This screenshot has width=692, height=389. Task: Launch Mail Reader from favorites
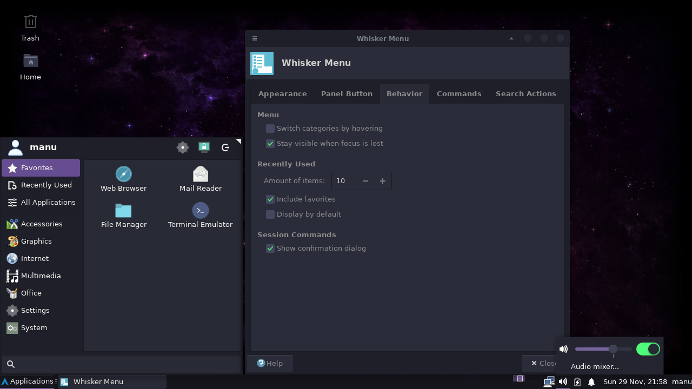click(x=201, y=179)
